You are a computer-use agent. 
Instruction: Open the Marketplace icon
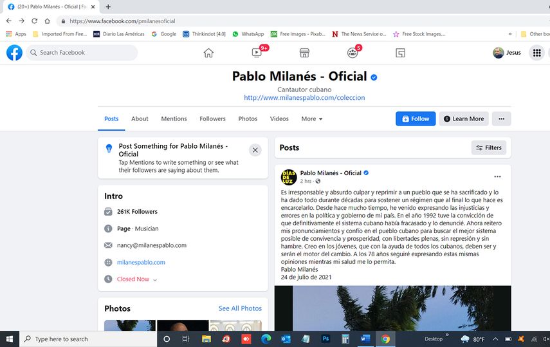[x=304, y=53]
